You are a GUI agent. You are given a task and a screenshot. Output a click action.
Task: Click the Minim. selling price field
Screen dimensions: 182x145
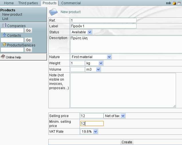coord(92,124)
